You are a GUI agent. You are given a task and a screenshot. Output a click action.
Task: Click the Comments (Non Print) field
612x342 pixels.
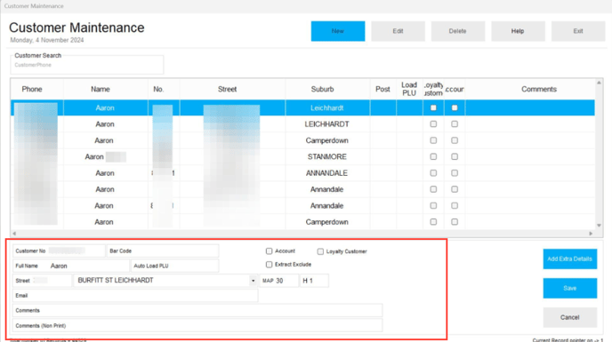[x=197, y=325]
